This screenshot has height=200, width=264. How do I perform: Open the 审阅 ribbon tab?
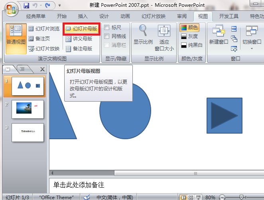[182, 16]
